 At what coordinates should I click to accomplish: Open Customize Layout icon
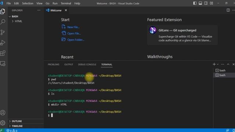coord(211,3)
